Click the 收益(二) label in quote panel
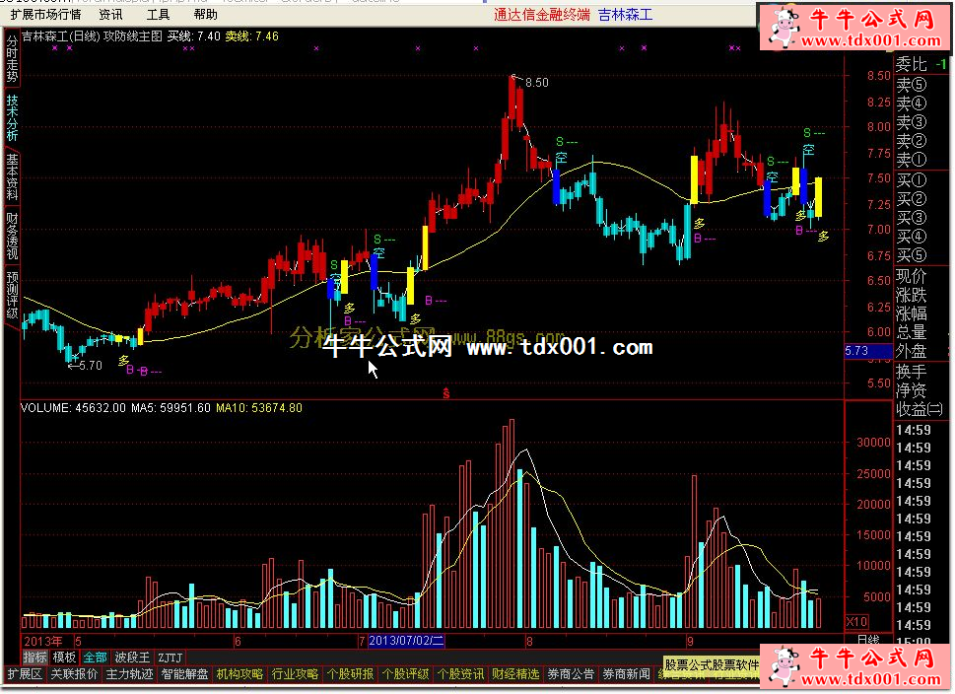955x694 pixels. click(920, 409)
